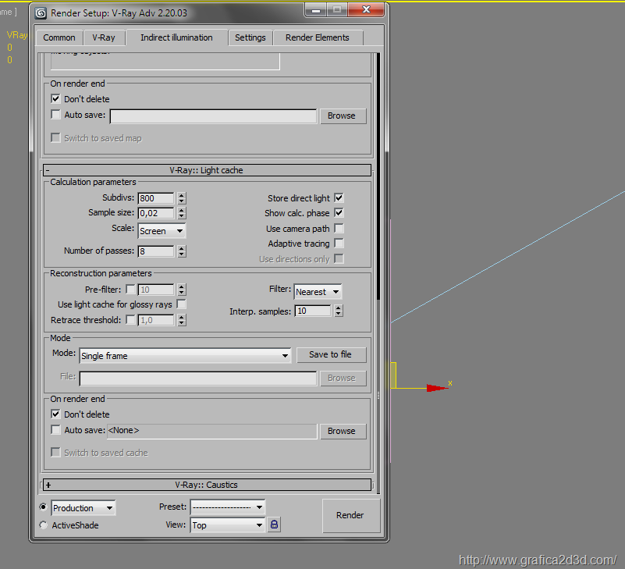Viewport: 625px width, 569px height.
Task: Click Save to file button
Action: coord(330,354)
